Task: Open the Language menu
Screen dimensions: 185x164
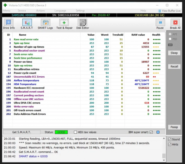Action: click(x=60, y=11)
